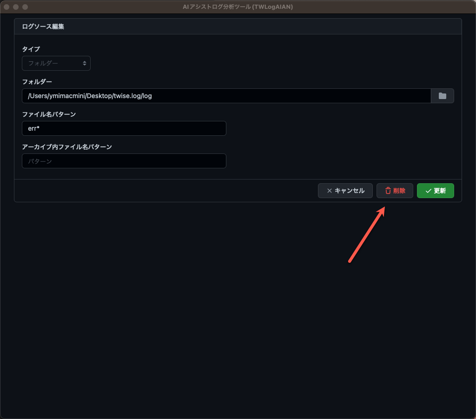Click the up-down arrows of タイプ selector
This screenshot has width=476, height=419.
(85, 63)
